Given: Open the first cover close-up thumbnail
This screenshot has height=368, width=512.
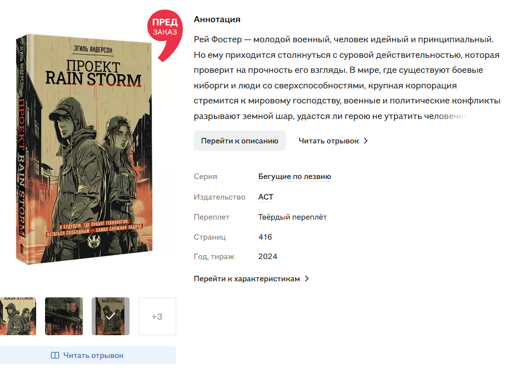Looking at the screenshot, I should click(18, 316).
